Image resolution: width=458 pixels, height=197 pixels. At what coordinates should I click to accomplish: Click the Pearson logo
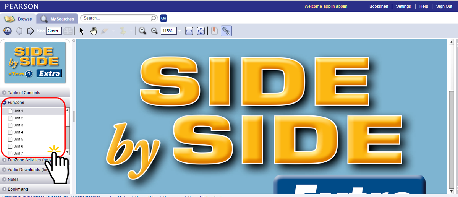[x=22, y=6]
